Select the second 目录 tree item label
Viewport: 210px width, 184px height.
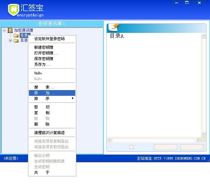[24, 40]
